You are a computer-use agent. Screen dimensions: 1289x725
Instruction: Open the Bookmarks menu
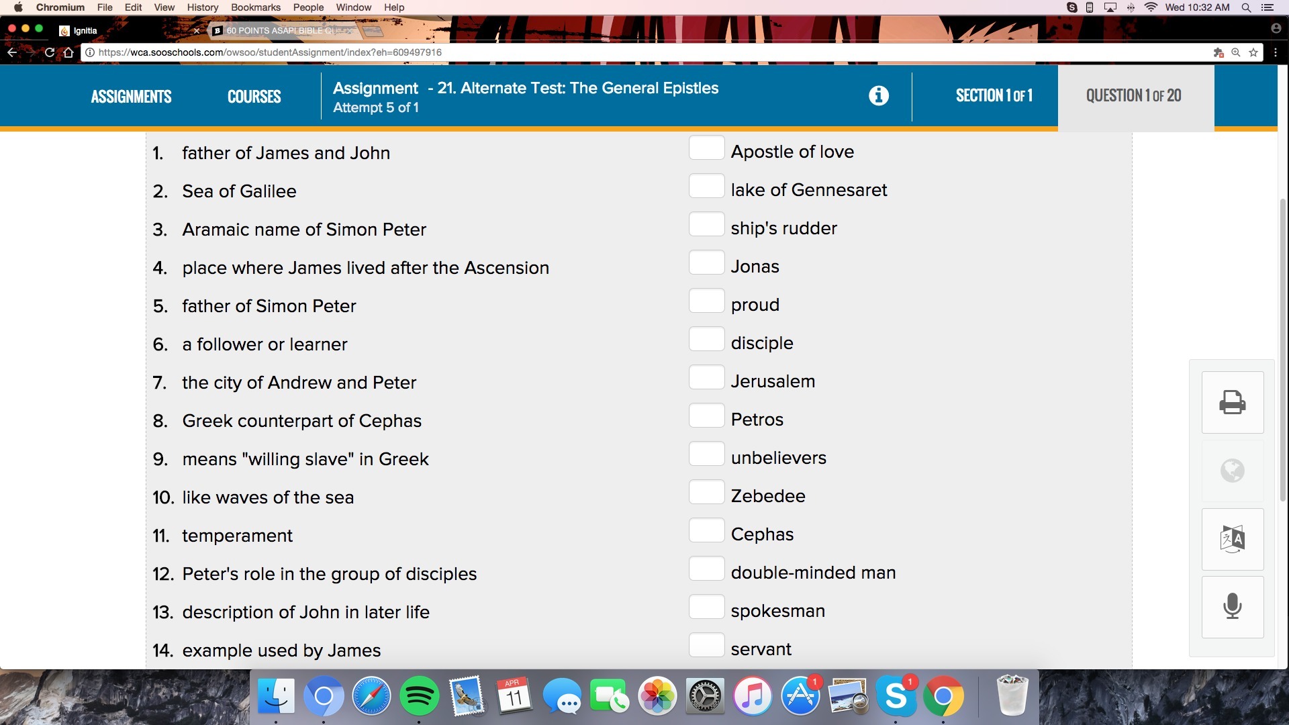(x=255, y=7)
